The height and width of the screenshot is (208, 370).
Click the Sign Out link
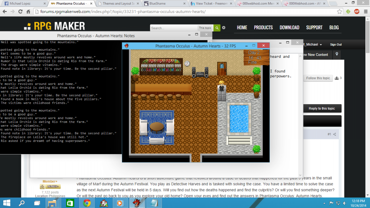tap(336, 44)
